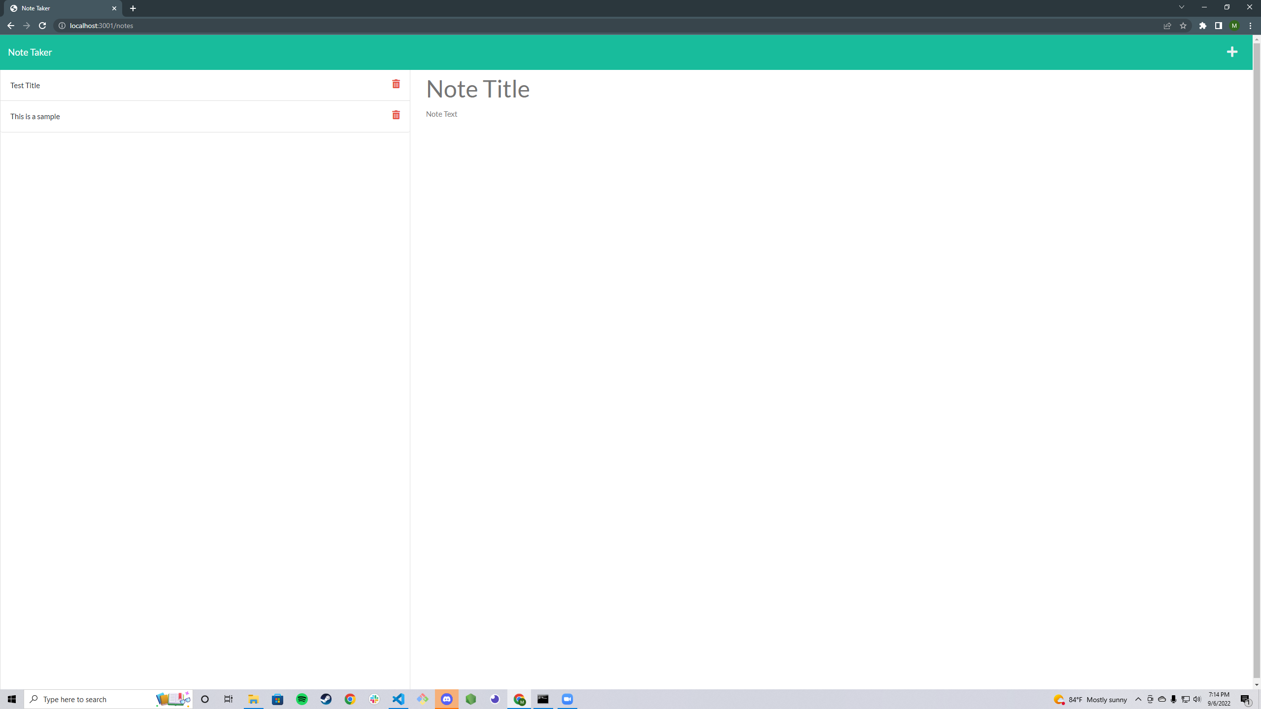Add a new note with the plus icon
The width and height of the screenshot is (1261, 709).
[x=1231, y=51]
